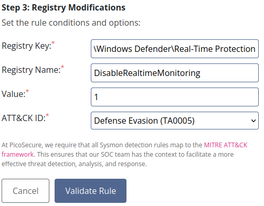
Task: Click the 'Step 3: Registry Modifications' heading
Action: click(64, 8)
